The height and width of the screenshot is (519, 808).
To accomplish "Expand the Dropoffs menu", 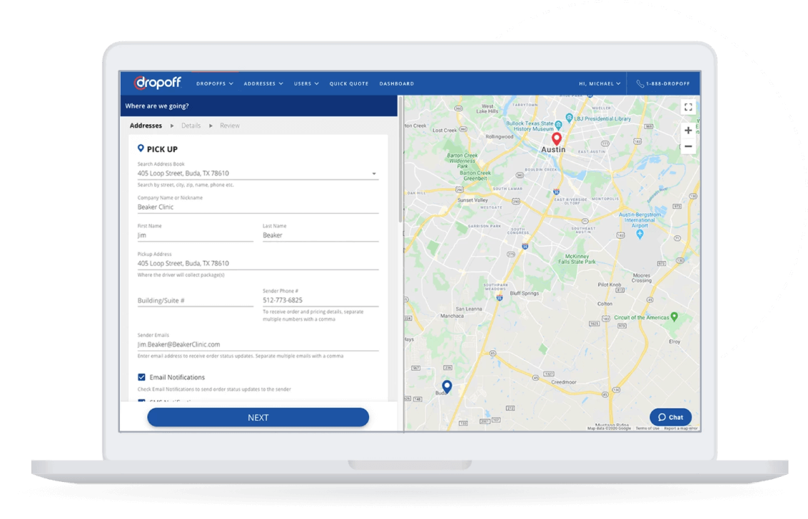I will point(214,84).
